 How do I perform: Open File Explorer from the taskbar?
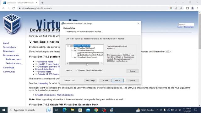[72, 110]
